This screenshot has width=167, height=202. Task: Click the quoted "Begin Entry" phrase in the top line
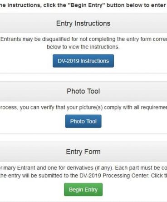(x=87, y=5)
